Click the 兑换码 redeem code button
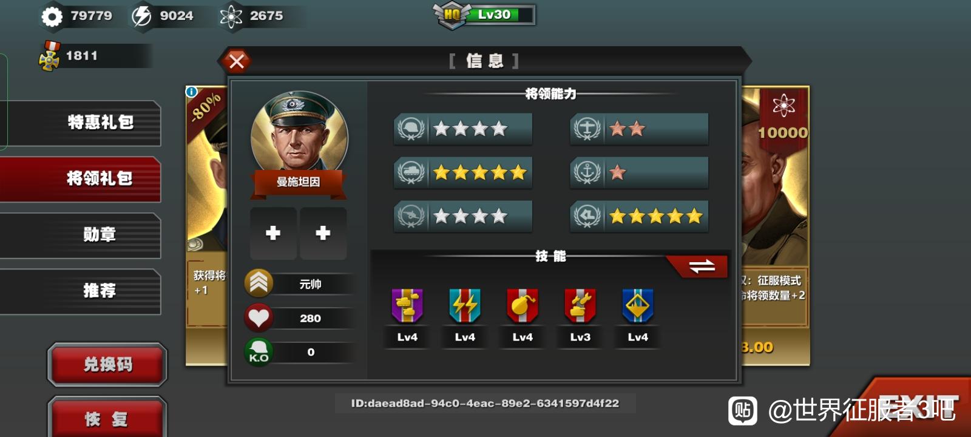This screenshot has width=971, height=437. [107, 364]
